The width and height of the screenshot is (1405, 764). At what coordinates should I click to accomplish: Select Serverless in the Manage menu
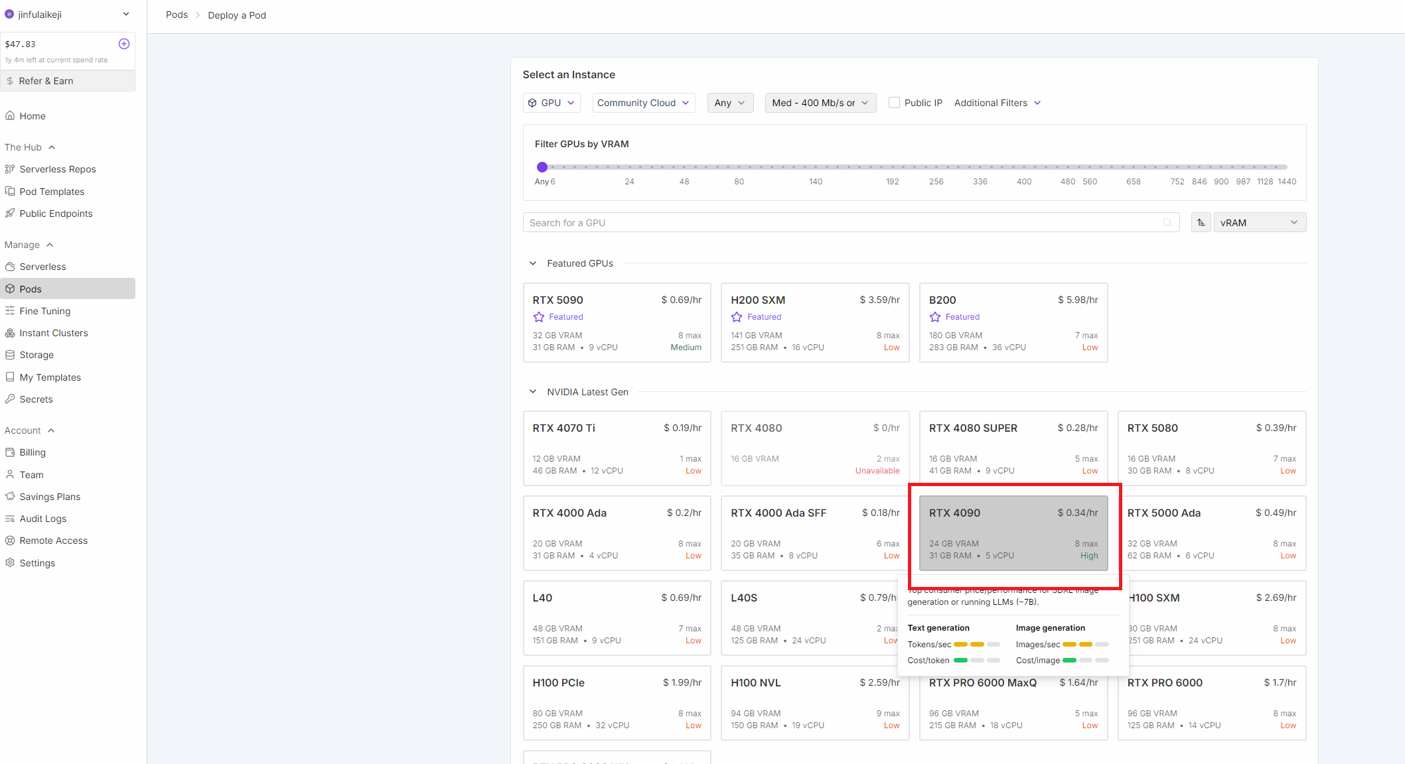[x=42, y=267]
